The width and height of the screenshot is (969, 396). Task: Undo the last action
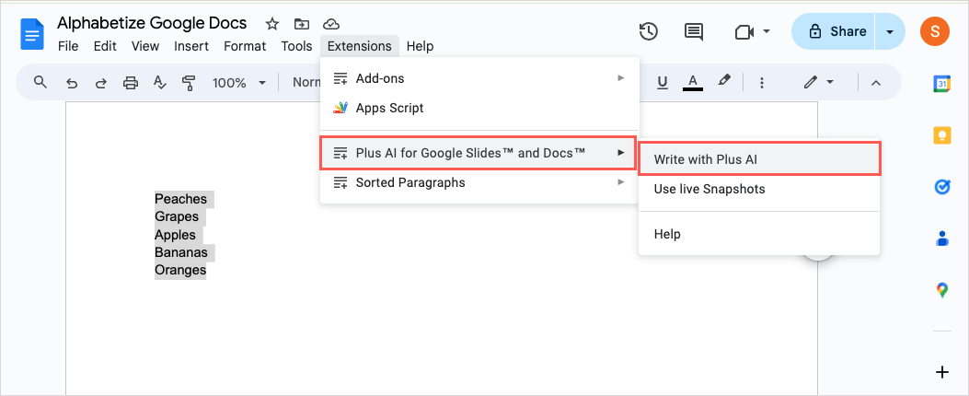pyautogui.click(x=72, y=82)
